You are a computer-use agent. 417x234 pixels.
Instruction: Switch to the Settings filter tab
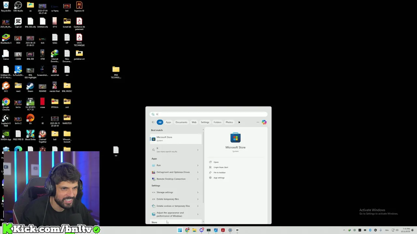pos(205,122)
